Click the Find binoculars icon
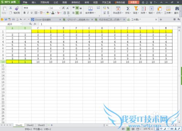 pos(177,8)
